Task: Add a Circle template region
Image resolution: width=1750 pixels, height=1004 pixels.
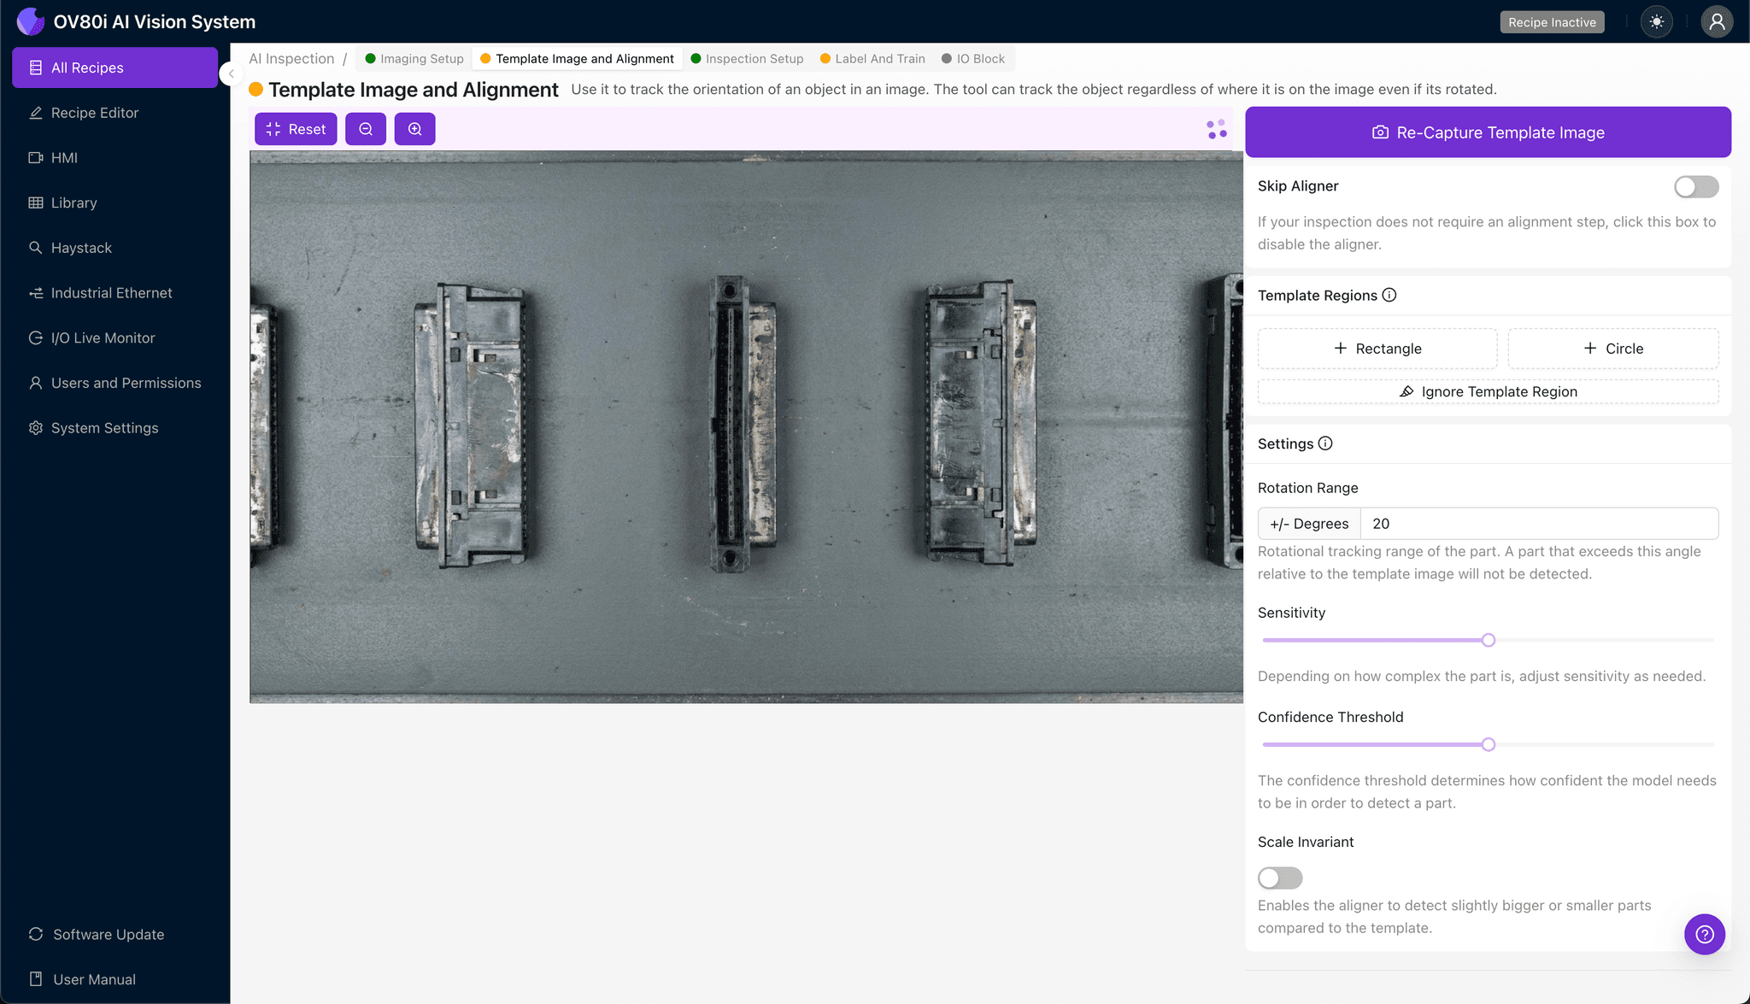Action: click(x=1613, y=349)
